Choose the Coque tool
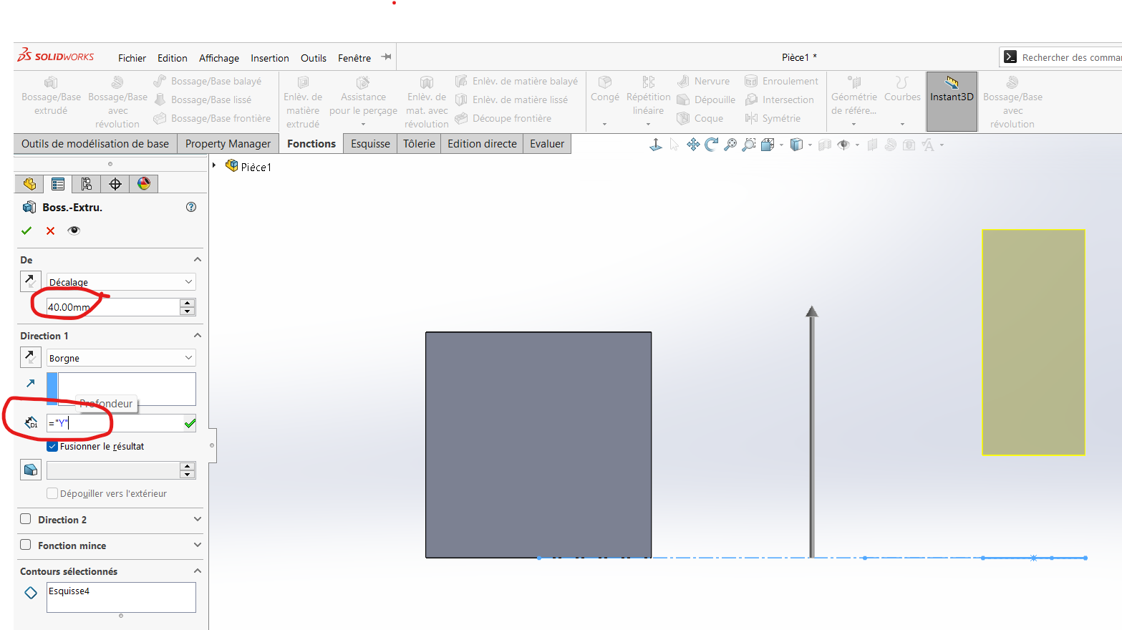Viewport: 1122px width, 630px height. point(700,118)
